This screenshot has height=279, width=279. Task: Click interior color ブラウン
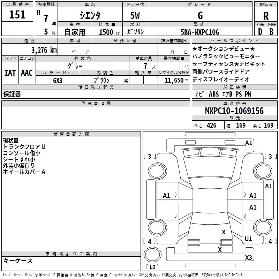(101, 80)
